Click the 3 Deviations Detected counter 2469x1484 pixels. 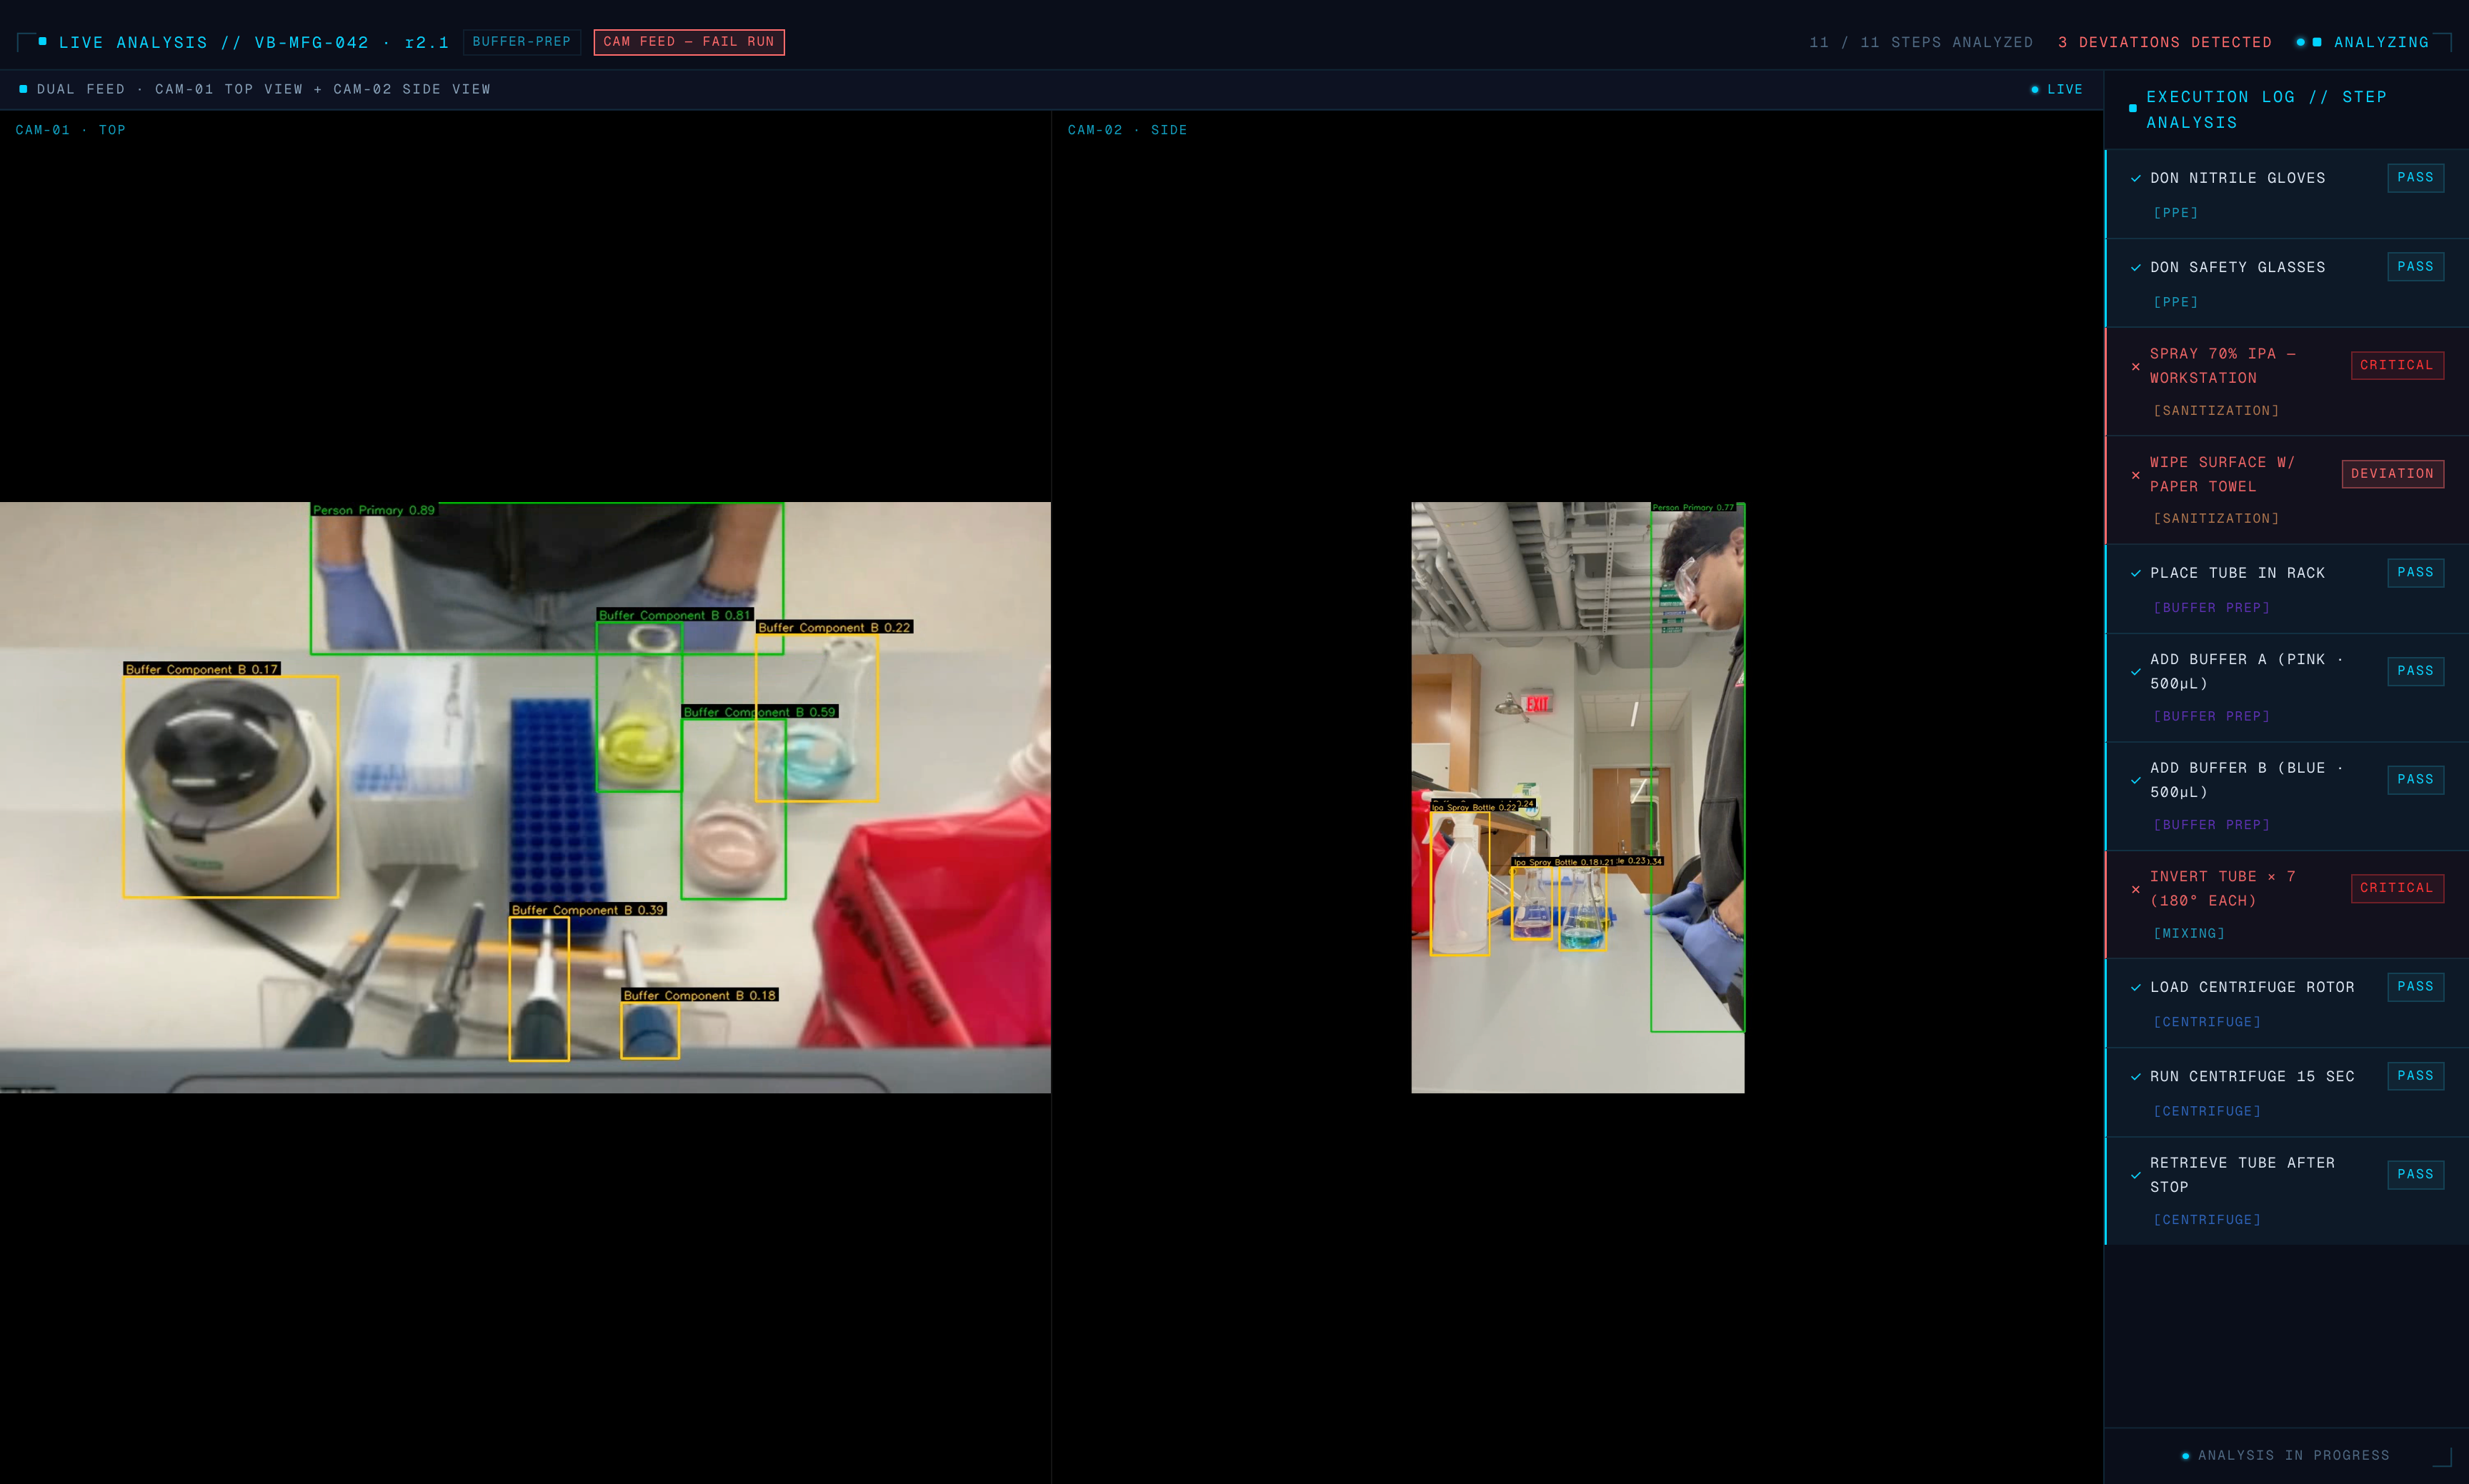pos(2165,42)
